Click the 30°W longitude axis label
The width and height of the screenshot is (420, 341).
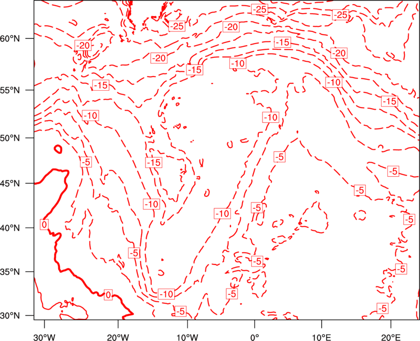point(45,337)
